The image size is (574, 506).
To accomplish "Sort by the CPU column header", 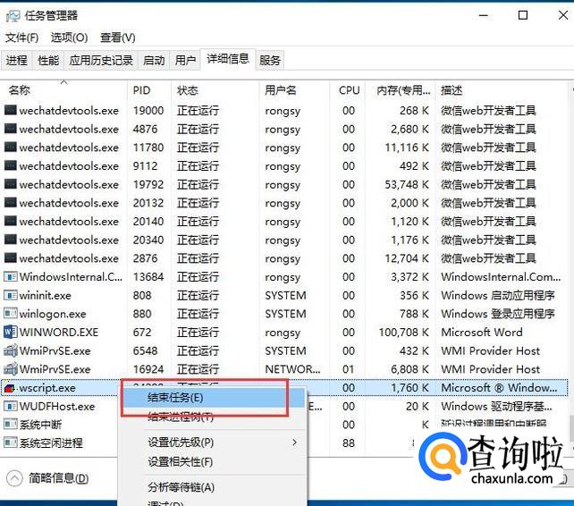I will (348, 90).
